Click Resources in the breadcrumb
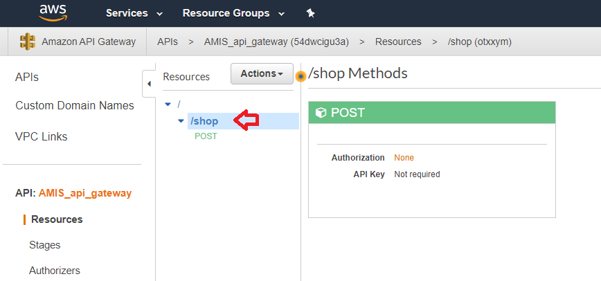 click(398, 42)
